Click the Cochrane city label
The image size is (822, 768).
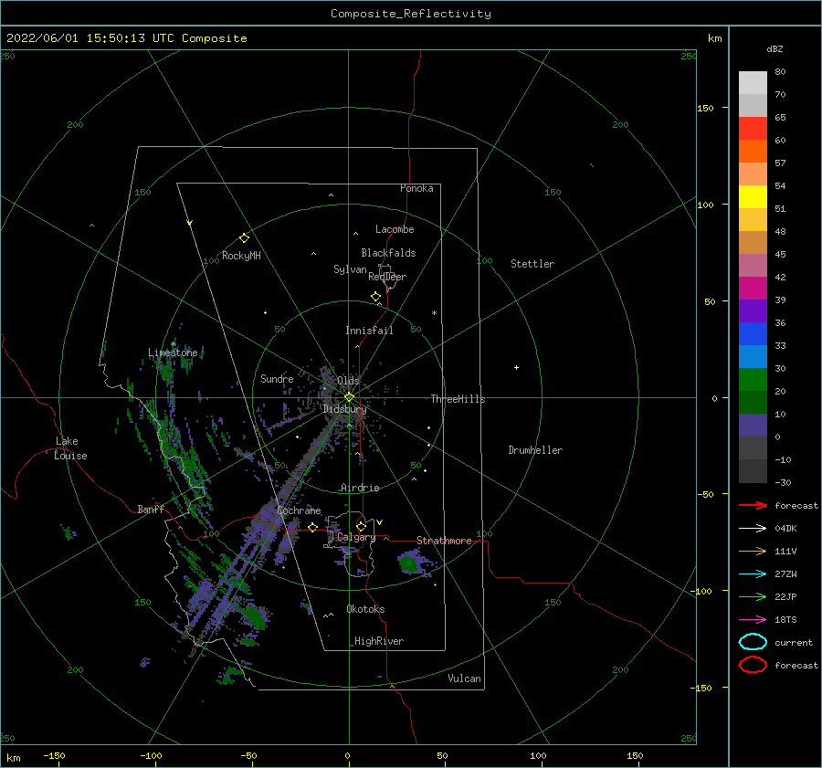click(299, 510)
